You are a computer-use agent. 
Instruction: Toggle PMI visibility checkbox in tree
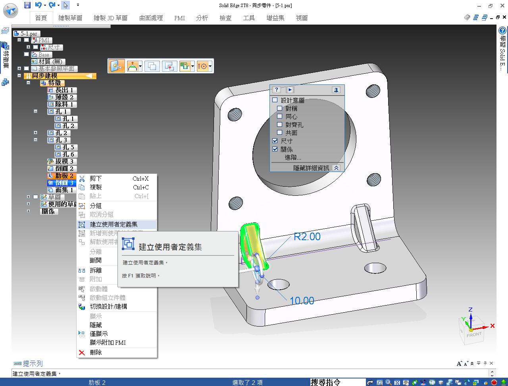[x=26, y=40]
